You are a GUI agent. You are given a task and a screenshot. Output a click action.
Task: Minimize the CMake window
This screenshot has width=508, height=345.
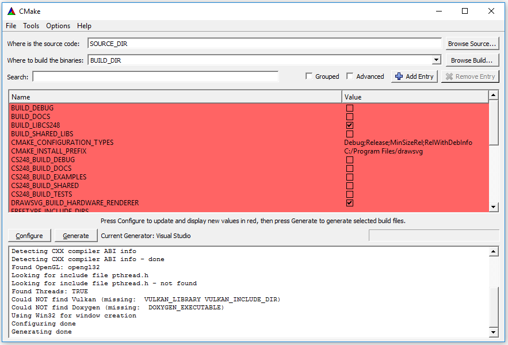(x=439, y=11)
